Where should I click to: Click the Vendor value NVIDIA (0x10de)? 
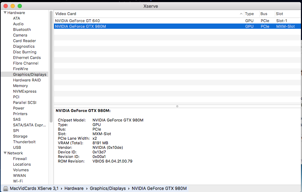(108, 147)
